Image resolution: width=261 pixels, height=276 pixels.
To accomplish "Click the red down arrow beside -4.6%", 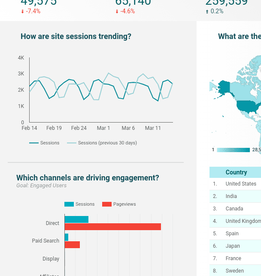I will pos(117,12).
